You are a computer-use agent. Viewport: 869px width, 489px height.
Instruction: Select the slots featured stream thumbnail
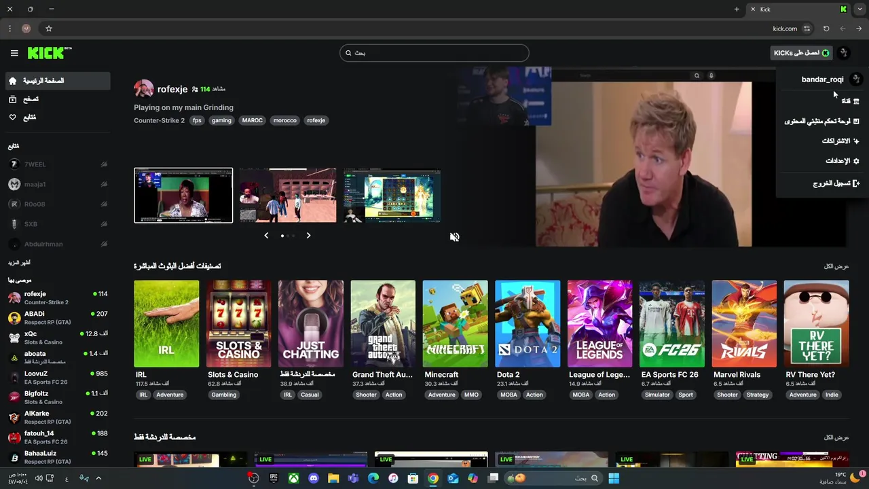392,196
